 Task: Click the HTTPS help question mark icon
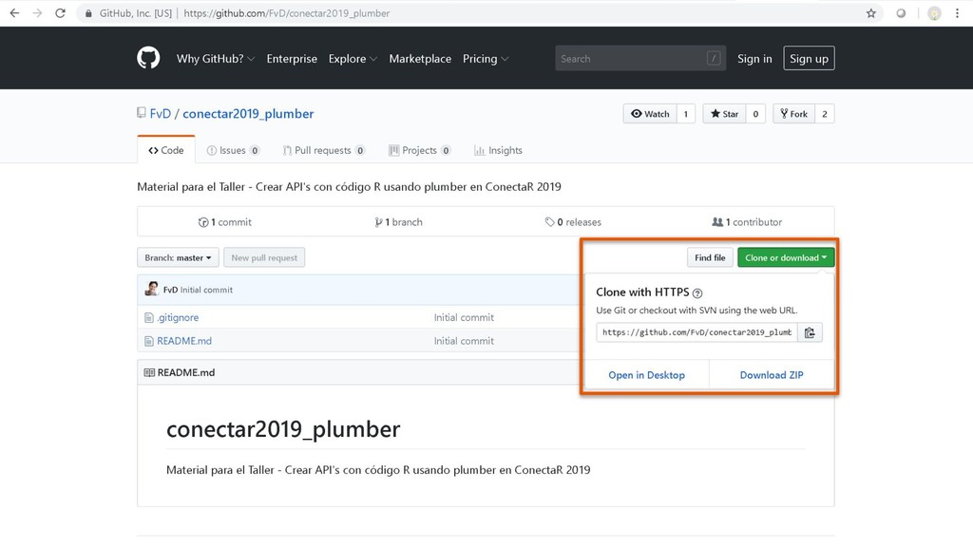(697, 292)
